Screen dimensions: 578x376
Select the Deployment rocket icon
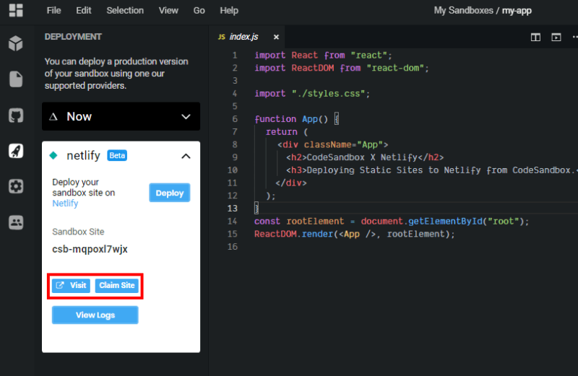coord(16,151)
